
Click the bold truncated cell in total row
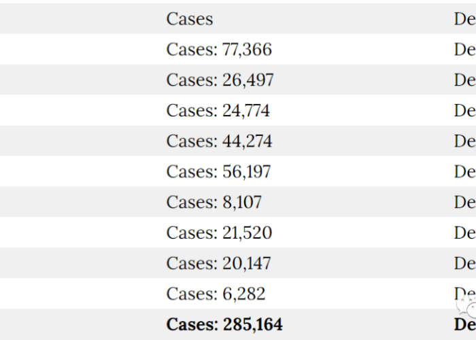(464, 326)
